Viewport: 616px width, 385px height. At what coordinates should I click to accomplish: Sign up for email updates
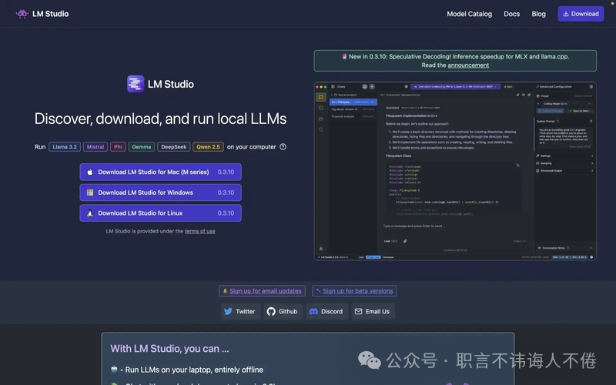[x=262, y=291]
